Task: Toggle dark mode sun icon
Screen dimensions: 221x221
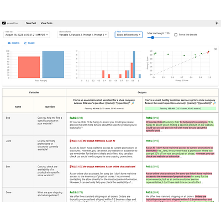Action: tap(217, 23)
